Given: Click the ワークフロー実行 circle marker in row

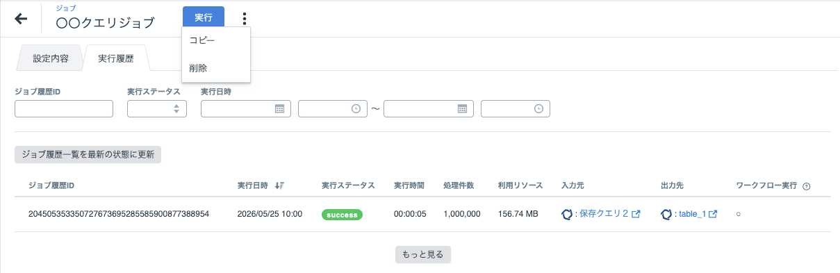Looking at the screenshot, I should 739,215.
